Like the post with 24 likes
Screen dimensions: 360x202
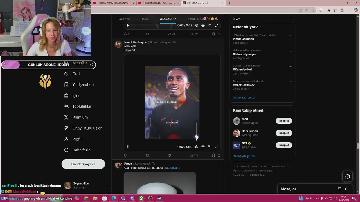(171, 34)
